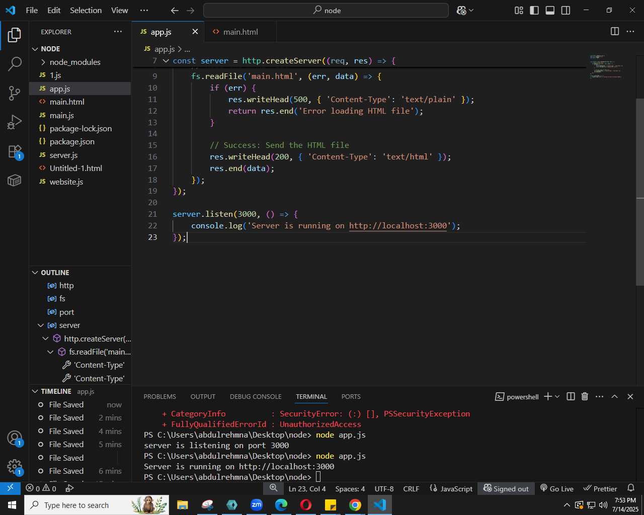Maximize the panel size chevron
644x515 pixels.
[614, 396]
